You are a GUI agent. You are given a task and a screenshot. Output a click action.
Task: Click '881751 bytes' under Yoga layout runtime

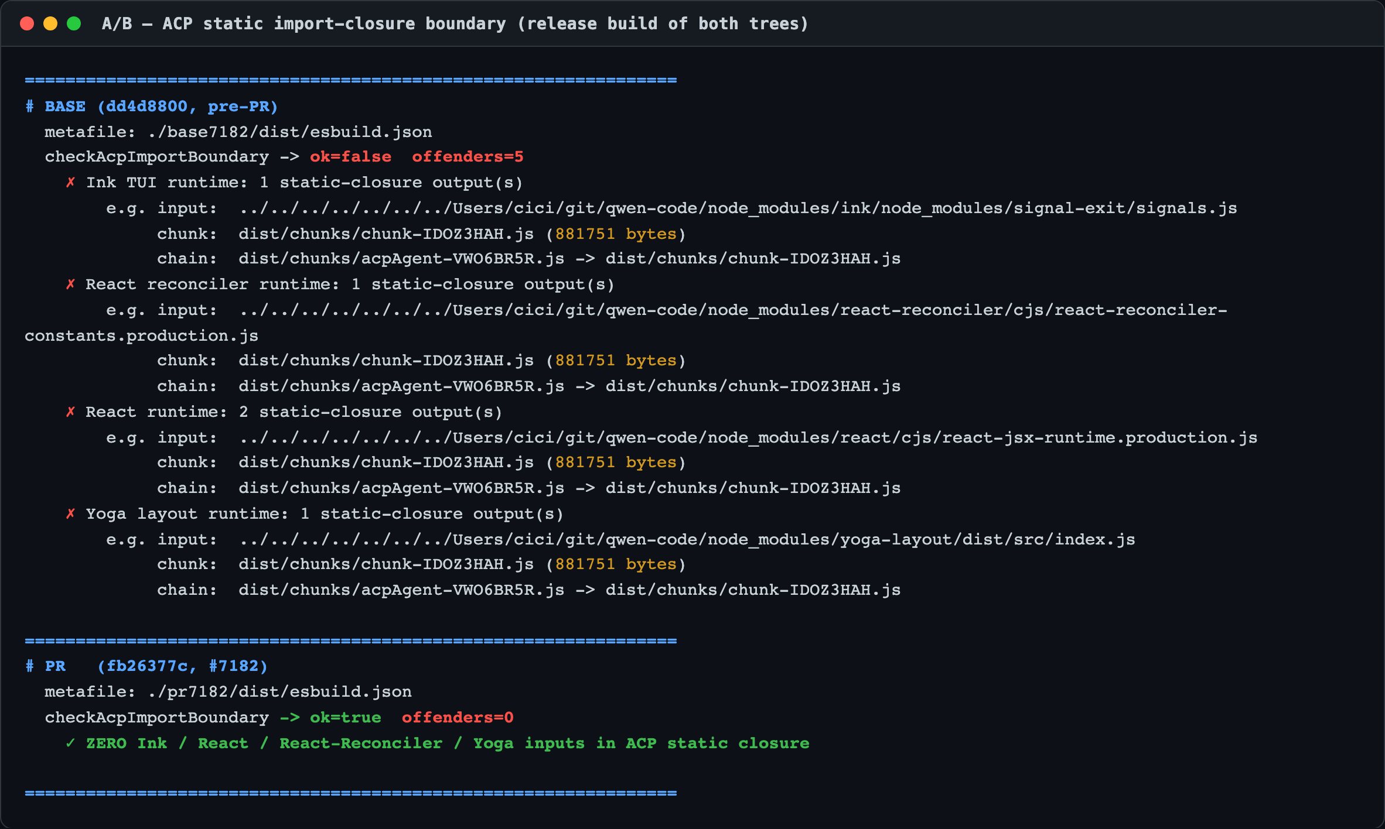(616, 564)
